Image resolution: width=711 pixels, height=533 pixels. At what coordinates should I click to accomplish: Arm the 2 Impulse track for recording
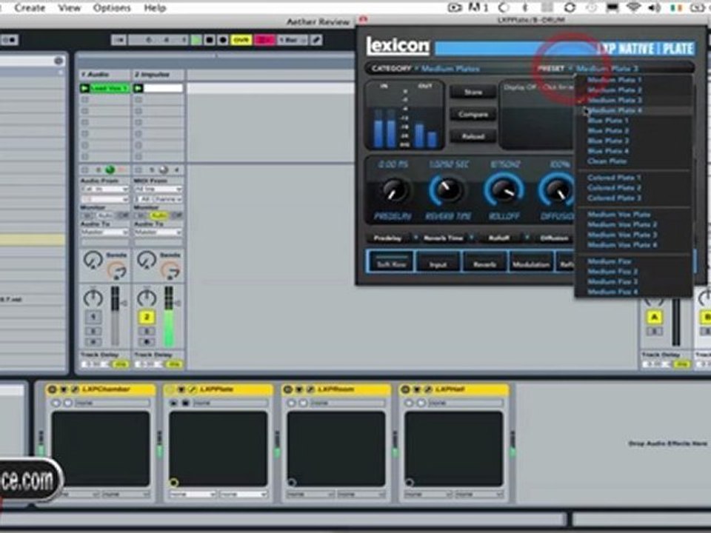pyautogui.click(x=147, y=342)
